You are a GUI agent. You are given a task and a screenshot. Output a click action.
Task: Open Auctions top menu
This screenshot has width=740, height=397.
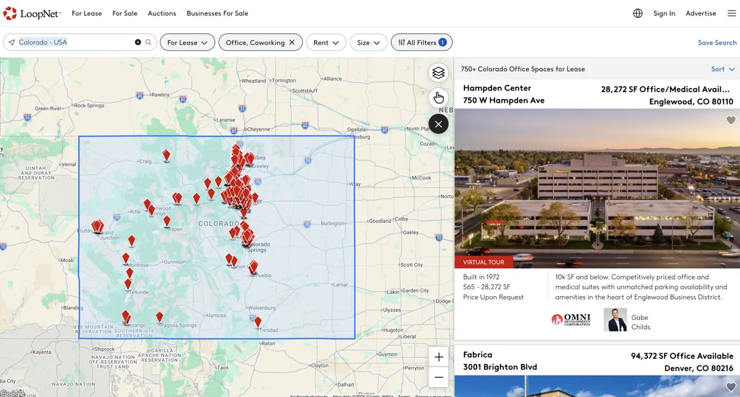(x=162, y=13)
